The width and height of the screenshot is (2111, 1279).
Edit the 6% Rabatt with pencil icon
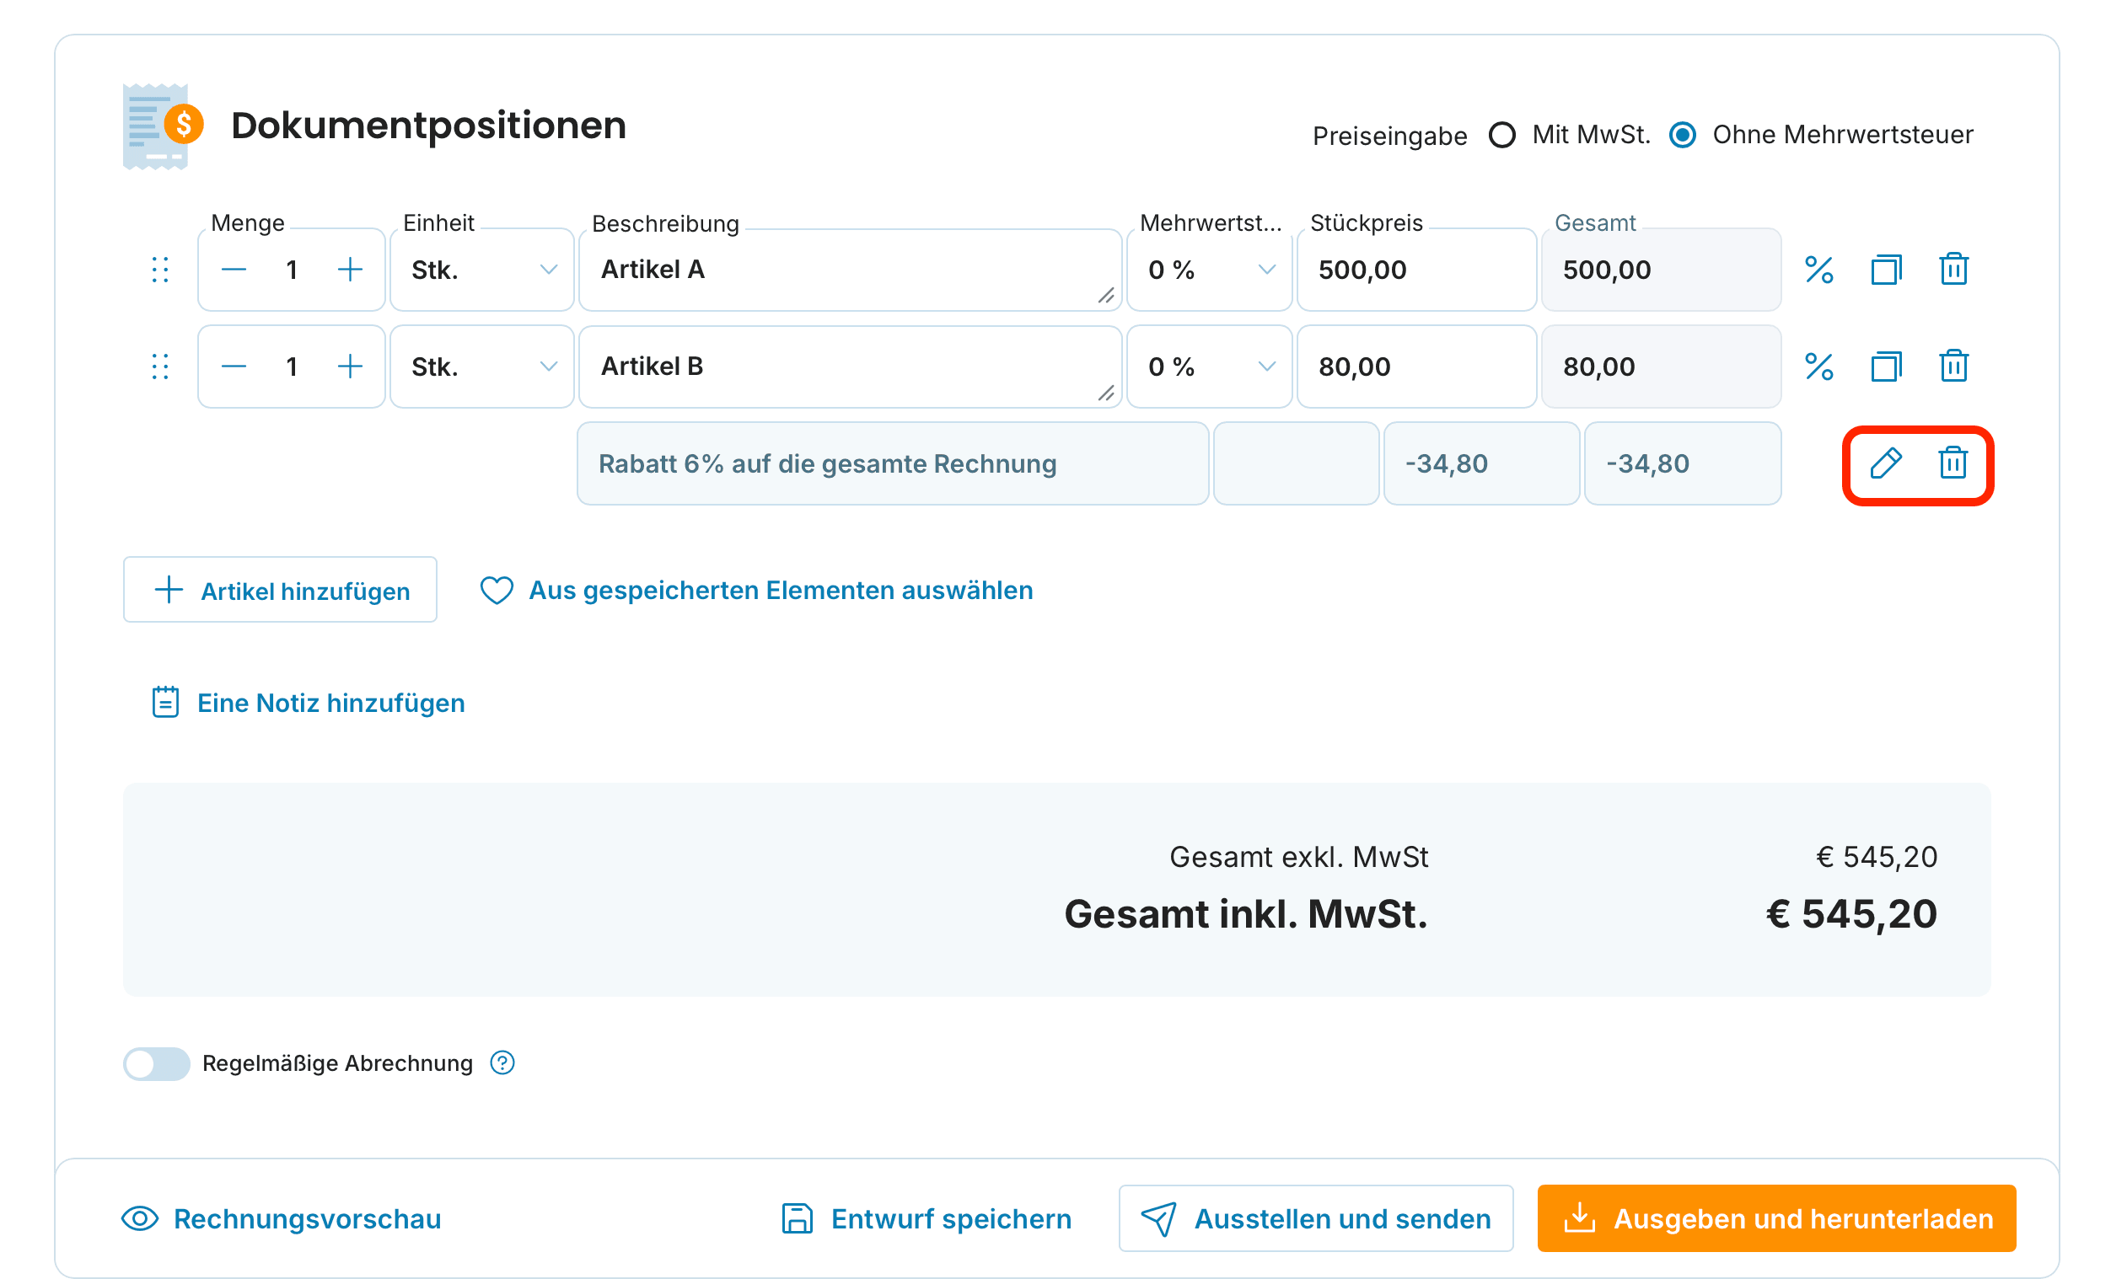coord(1885,463)
